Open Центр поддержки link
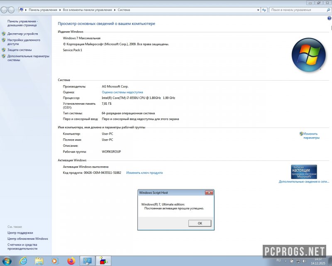The height and width of the screenshot is (266, 332). tap(20, 233)
